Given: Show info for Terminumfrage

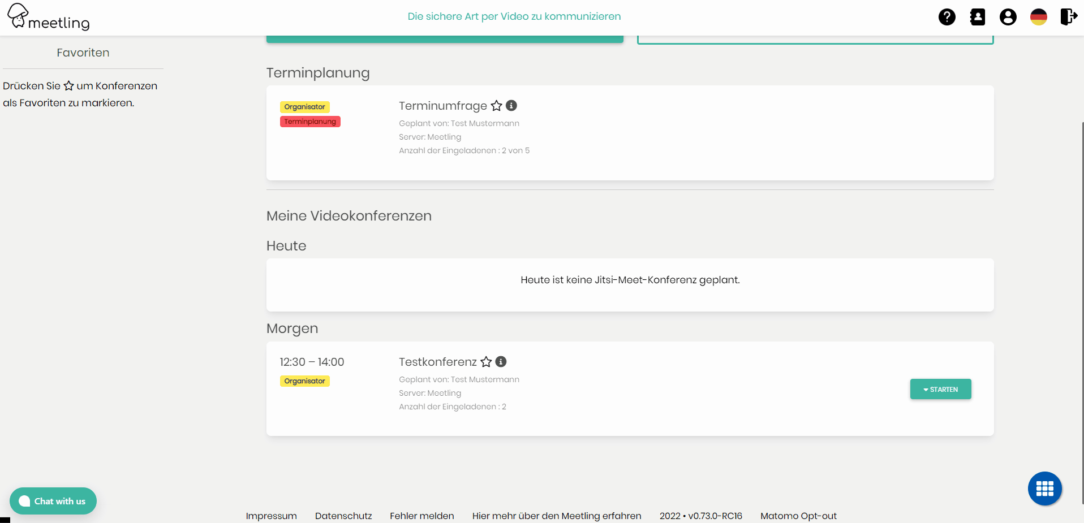Looking at the screenshot, I should [511, 106].
